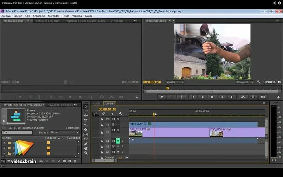This screenshot has width=283, height=177.
Task: Unmute audio track A1
Action: pyautogui.click(x=118, y=141)
